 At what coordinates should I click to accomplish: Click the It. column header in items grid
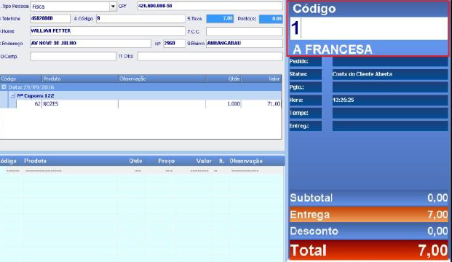pyautogui.click(x=221, y=161)
